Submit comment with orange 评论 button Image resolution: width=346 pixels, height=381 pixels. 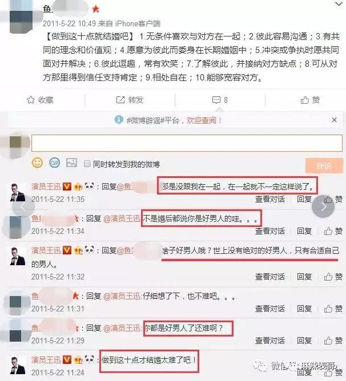pos(324,166)
